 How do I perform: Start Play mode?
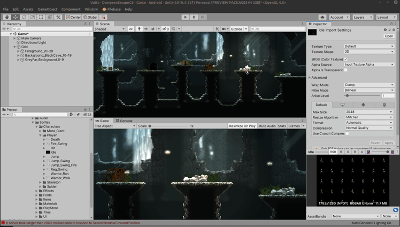pos(186,17)
